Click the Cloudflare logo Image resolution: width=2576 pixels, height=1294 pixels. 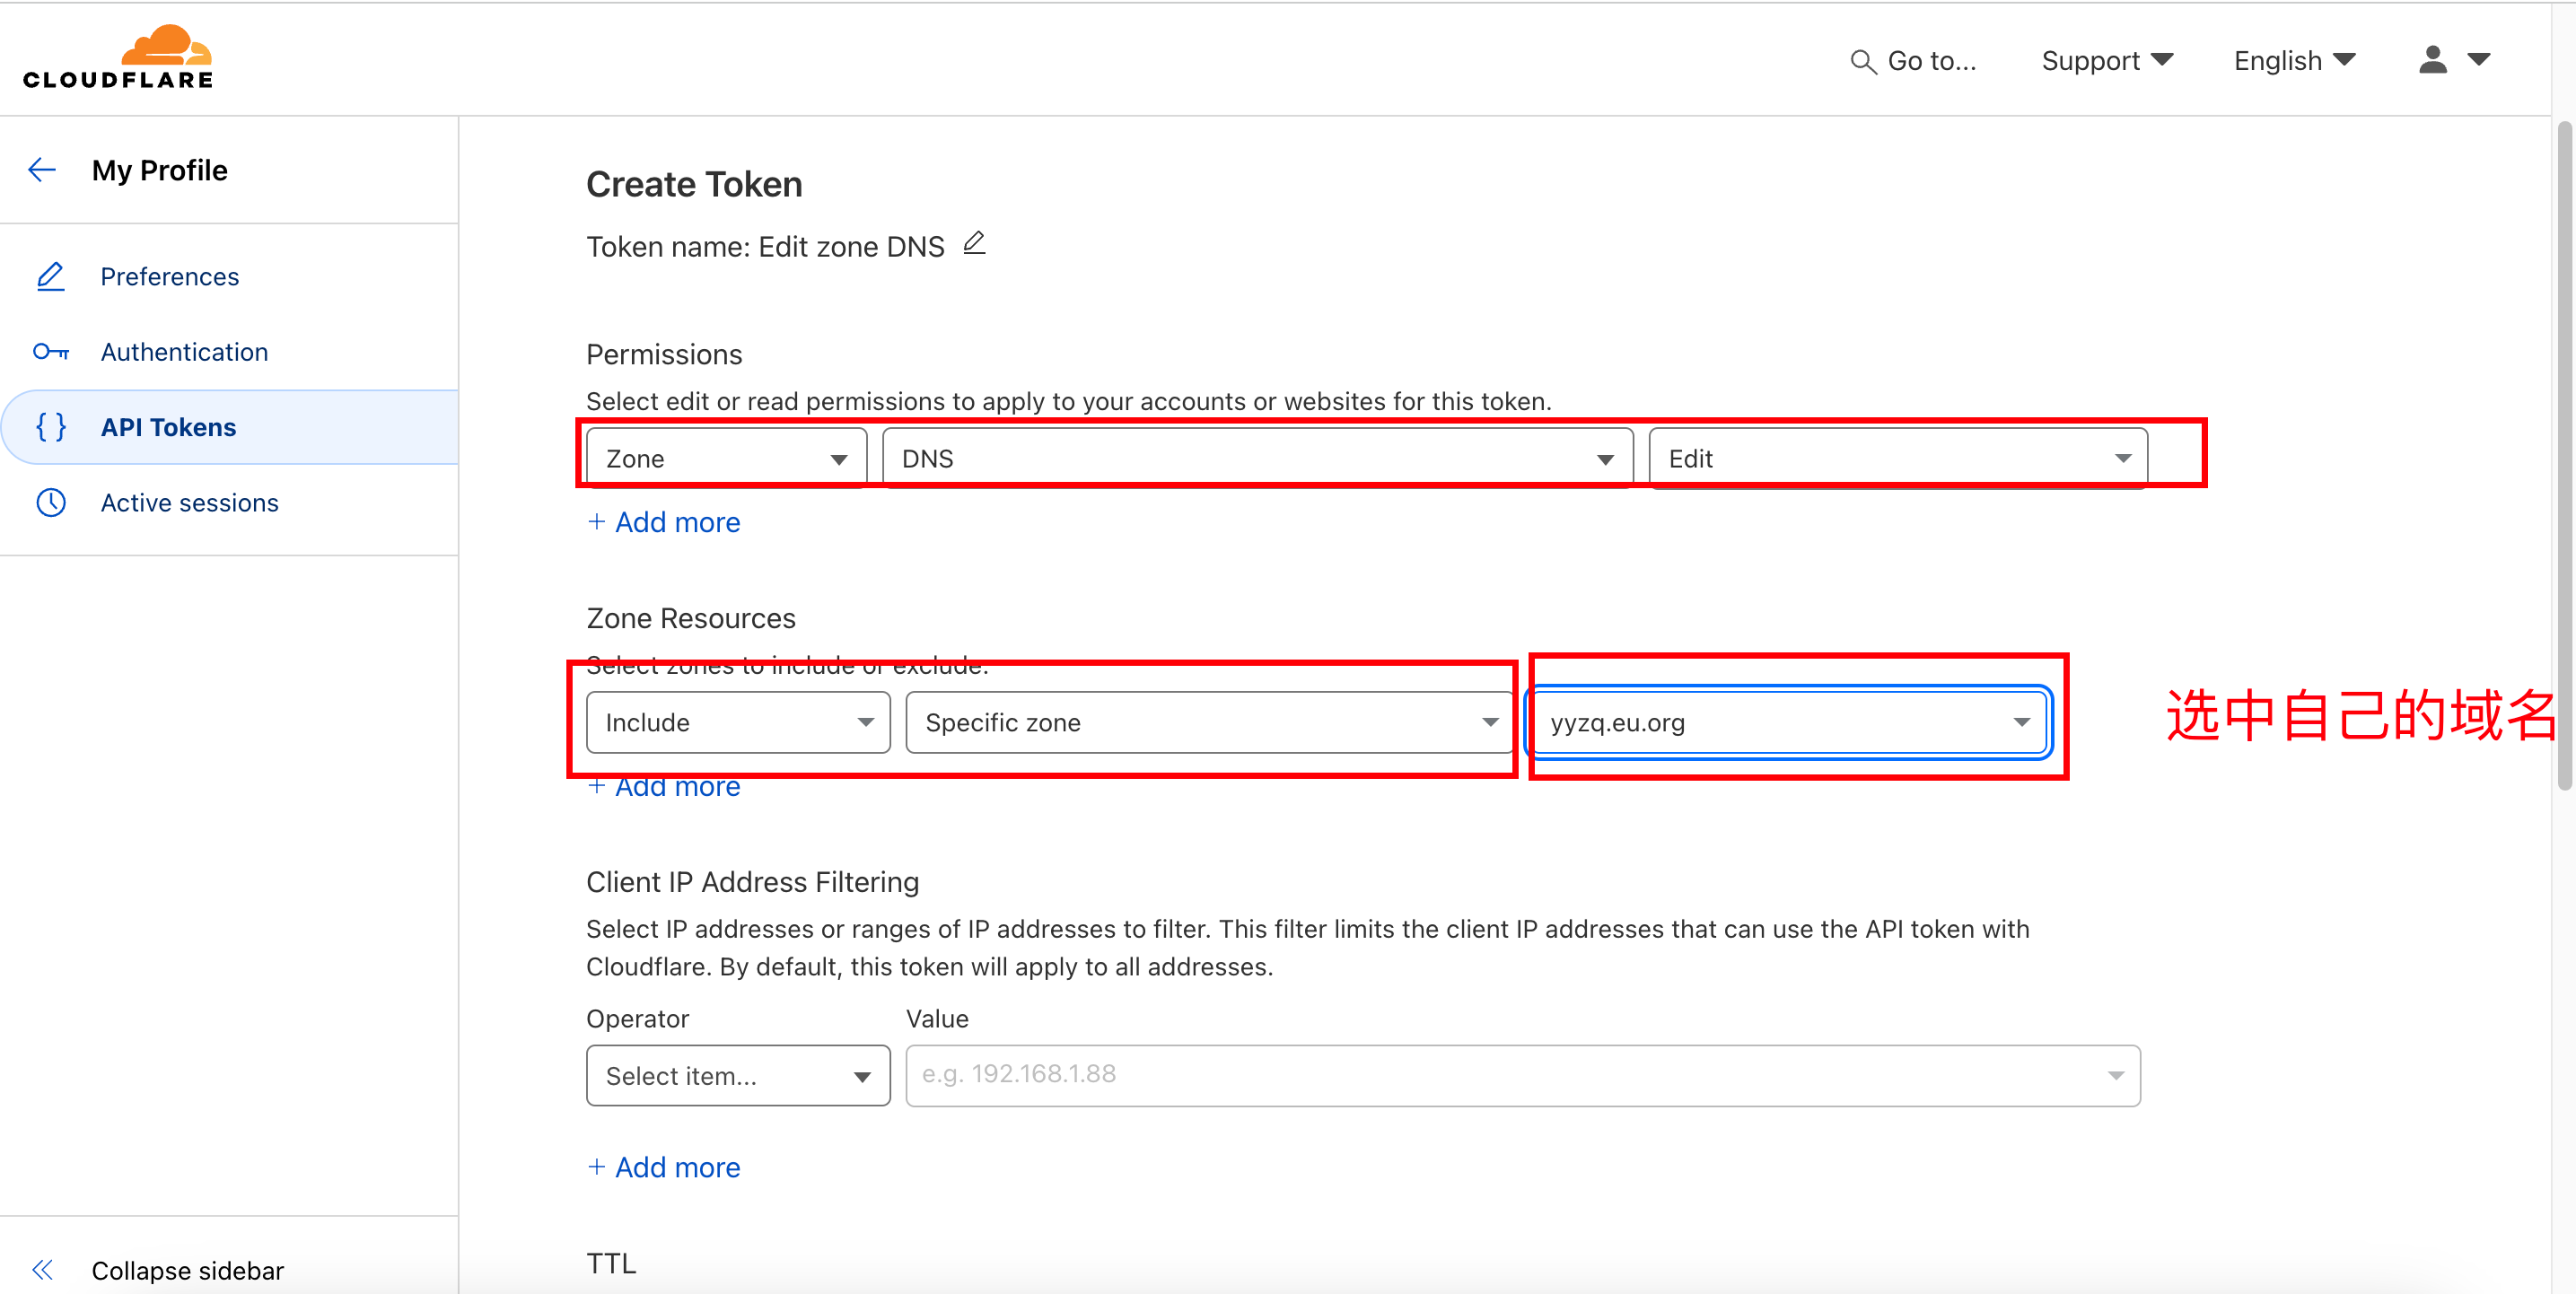[118, 57]
